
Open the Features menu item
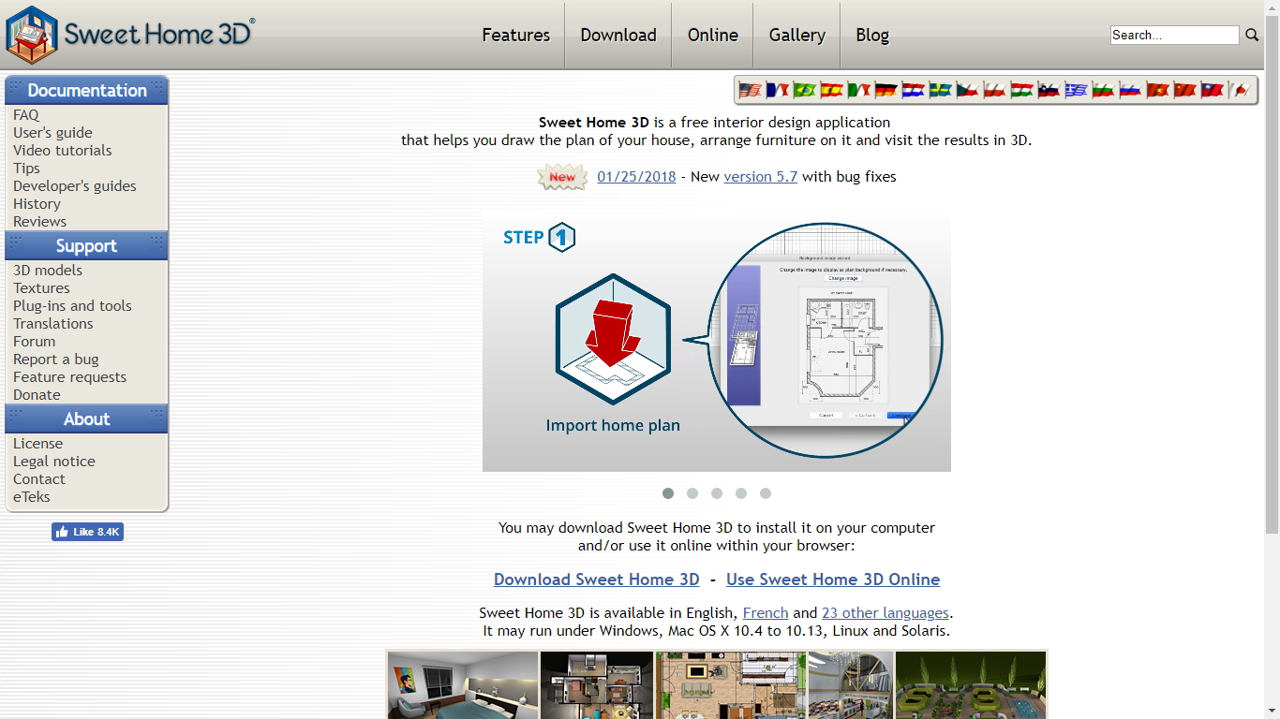pyautogui.click(x=515, y=36)
